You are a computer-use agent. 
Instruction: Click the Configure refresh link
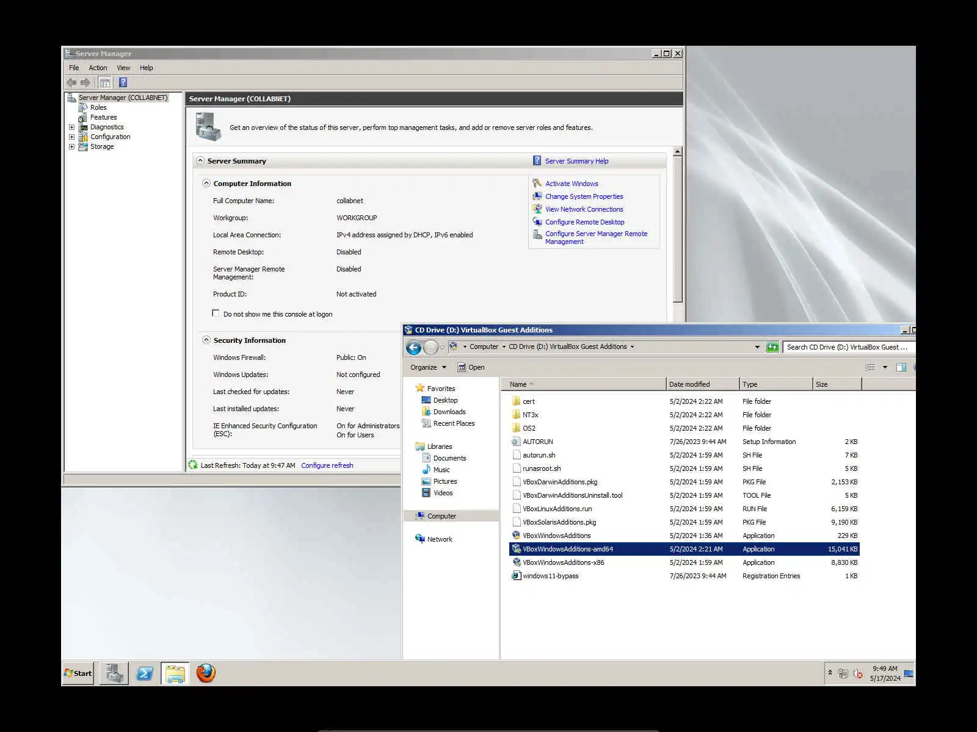(x=327, y=465)
